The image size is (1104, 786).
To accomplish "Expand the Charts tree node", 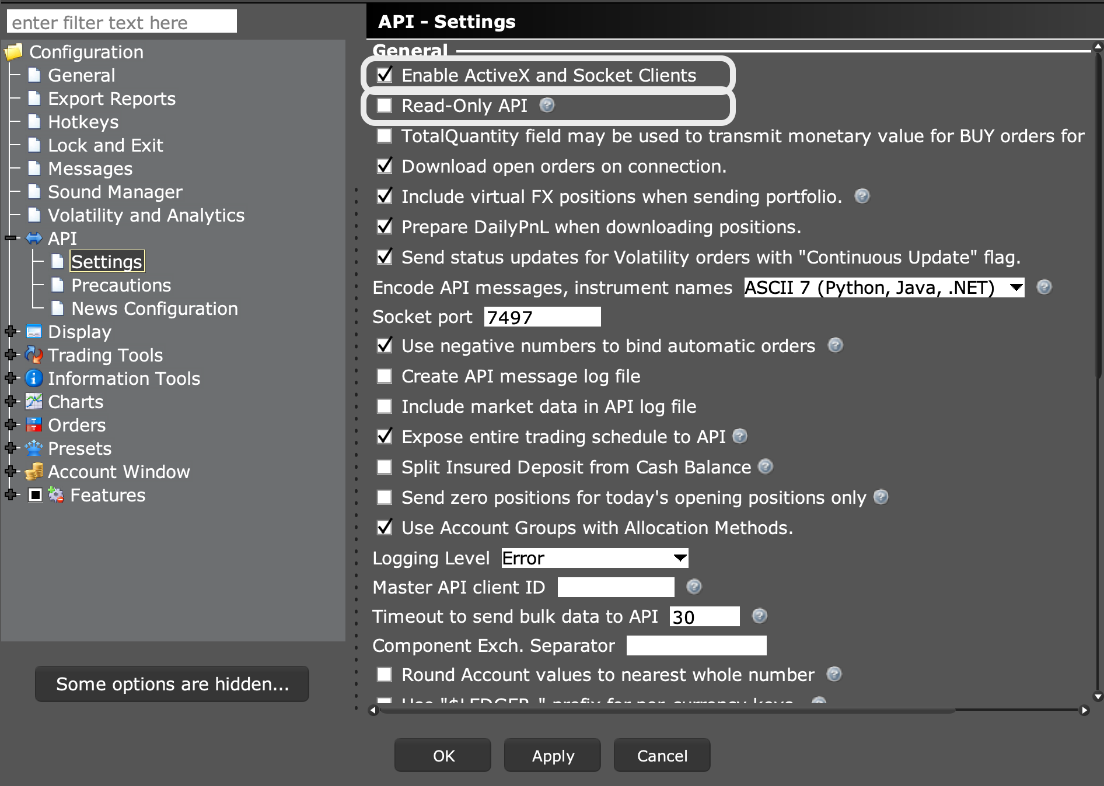I will (x=11, y=402).
